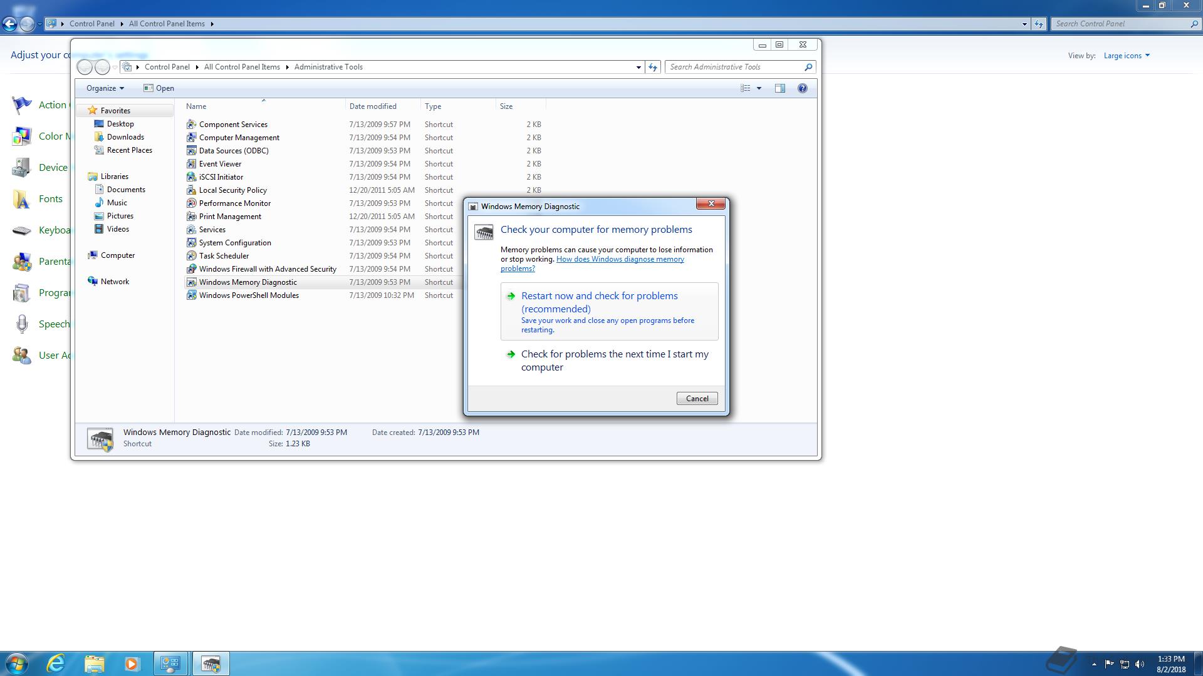Click the volume speaker tray icon

click(1140, 664)
